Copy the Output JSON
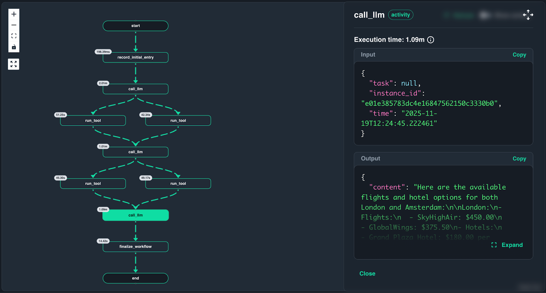The width and height of the screenshot is (546, 293). (x=519, y=159)
